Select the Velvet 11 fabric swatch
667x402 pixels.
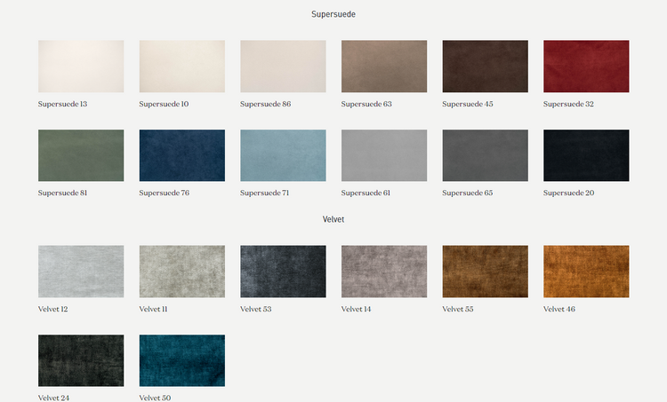click(x=181, y=272)
